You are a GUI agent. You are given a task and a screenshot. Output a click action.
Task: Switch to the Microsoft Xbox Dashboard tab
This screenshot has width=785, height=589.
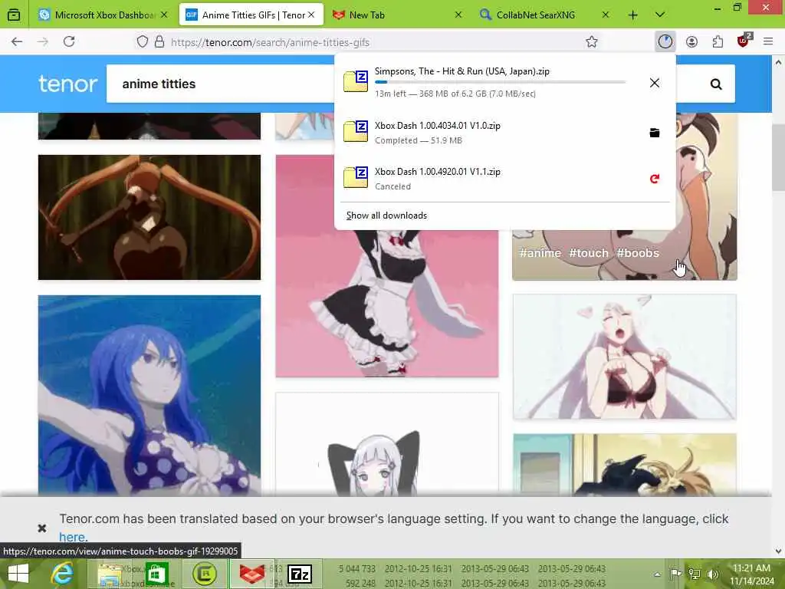pyautogui.click(x=104, y=15)
